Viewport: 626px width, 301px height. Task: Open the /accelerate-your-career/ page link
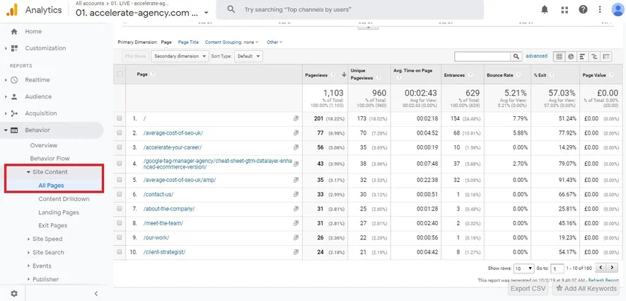pyautogui.click(x=173, y=147)
